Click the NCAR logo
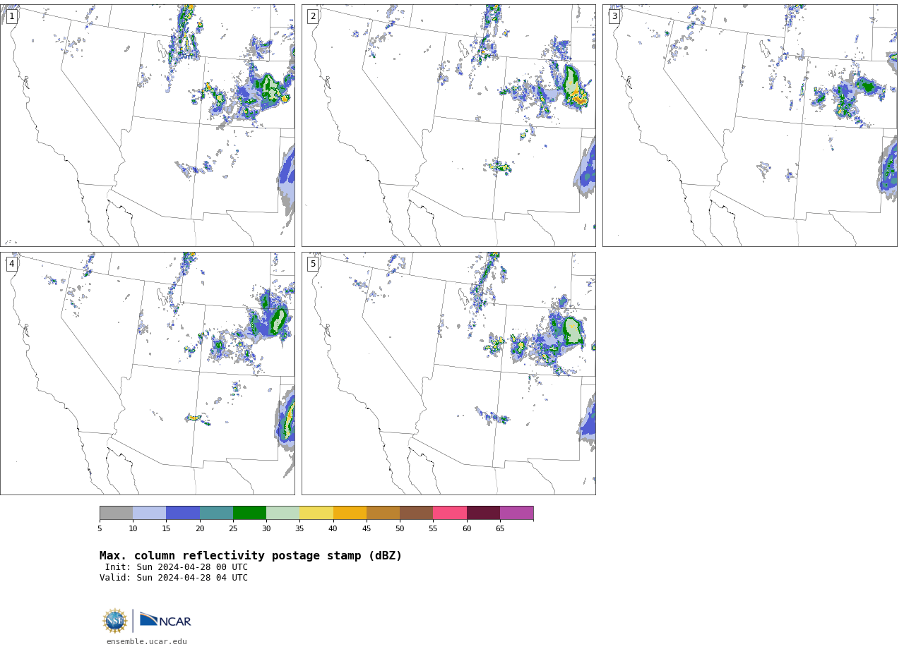 (165, 620)
